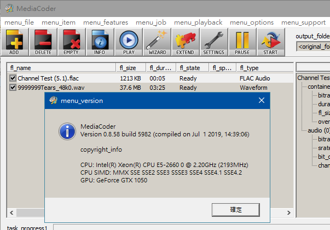Click the 00:05 duration cell
Viewport: 330px width, 230px height.
pyautogui.click(x=157, y=78)
